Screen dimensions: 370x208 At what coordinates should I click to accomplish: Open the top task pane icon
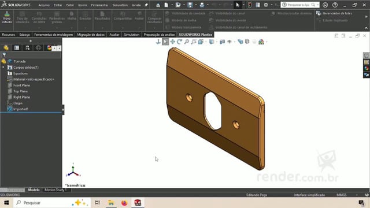[x=366, y=55]
